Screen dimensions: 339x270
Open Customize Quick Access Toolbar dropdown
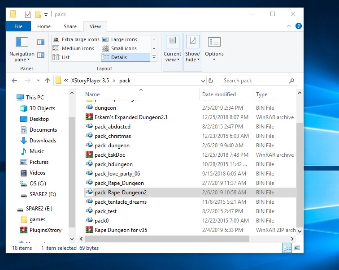coord(46,15)
